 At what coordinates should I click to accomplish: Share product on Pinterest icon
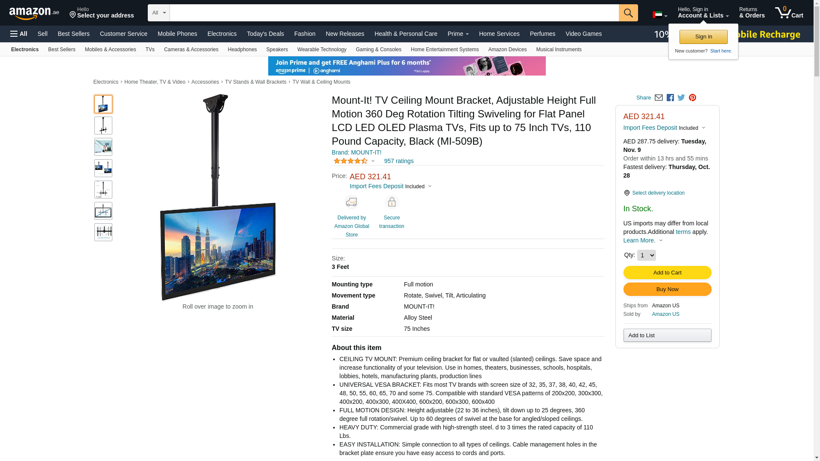[x=692, y=98]
